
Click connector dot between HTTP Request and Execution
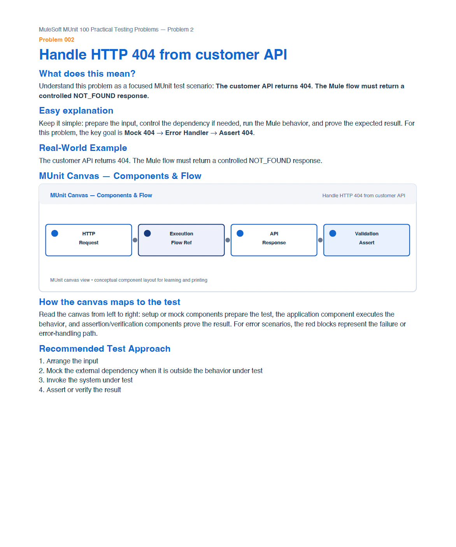(x=135, y=240)
